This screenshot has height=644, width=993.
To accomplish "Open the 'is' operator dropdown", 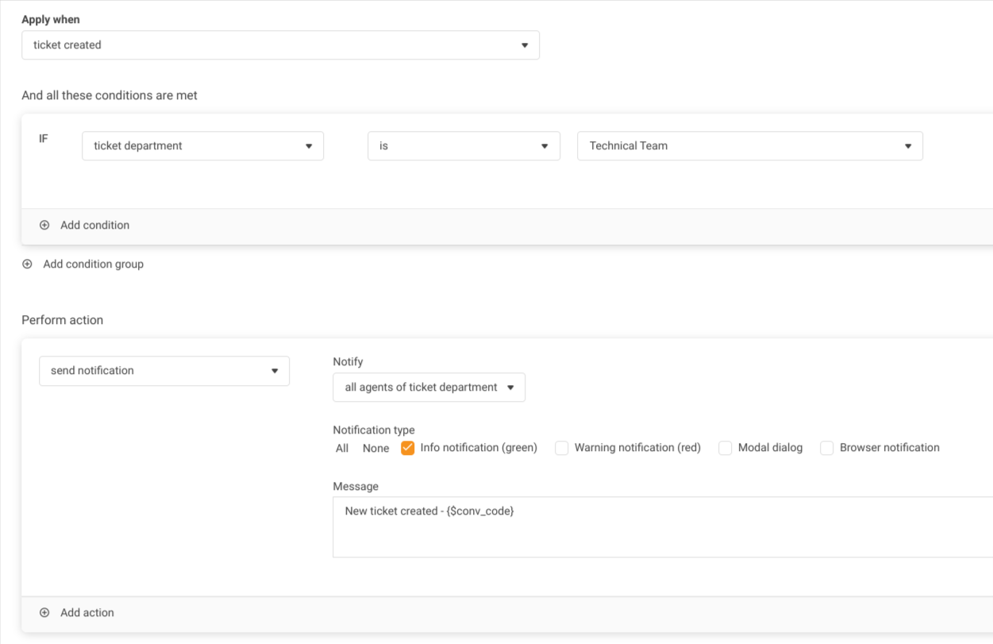I will click(464, 146).
